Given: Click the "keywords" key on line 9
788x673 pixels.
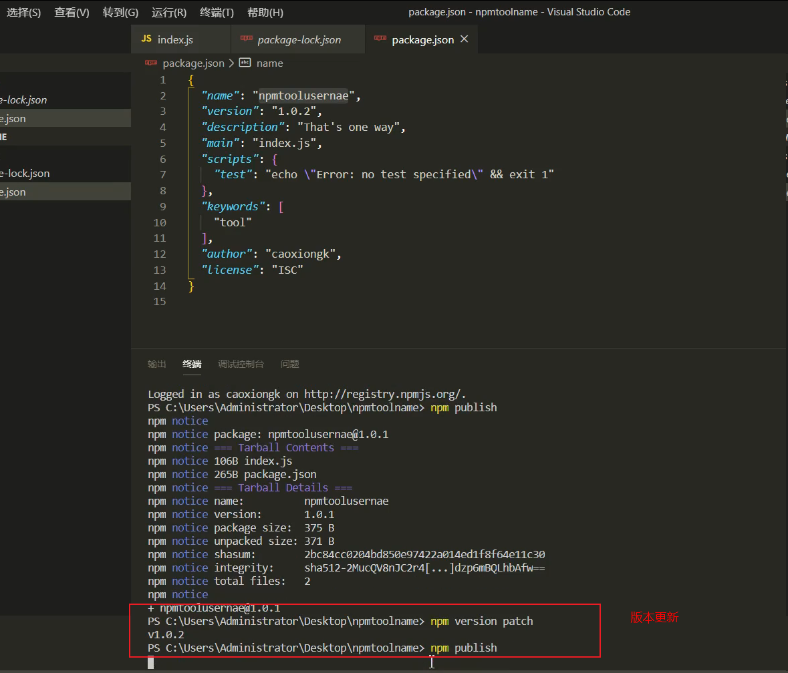Looking at the screenshot, I should coord(233,206).
